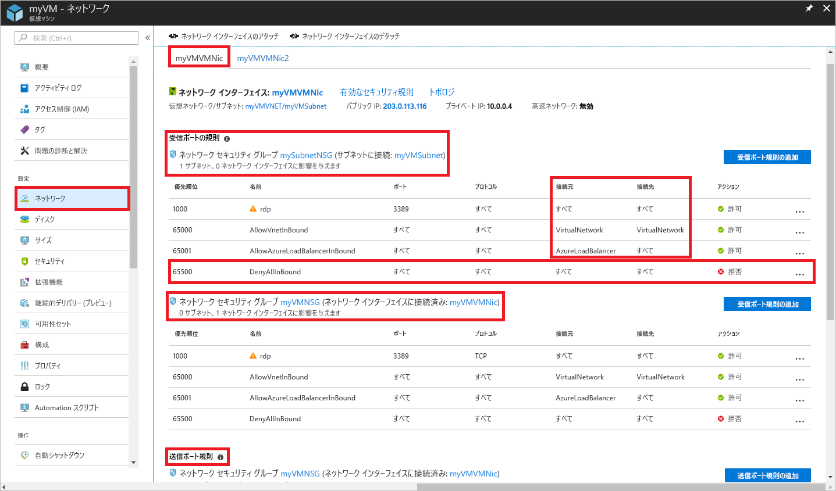Open more options for mySubnetNSG DenyAllInBound
836x491 pixels.
[800, 274]
